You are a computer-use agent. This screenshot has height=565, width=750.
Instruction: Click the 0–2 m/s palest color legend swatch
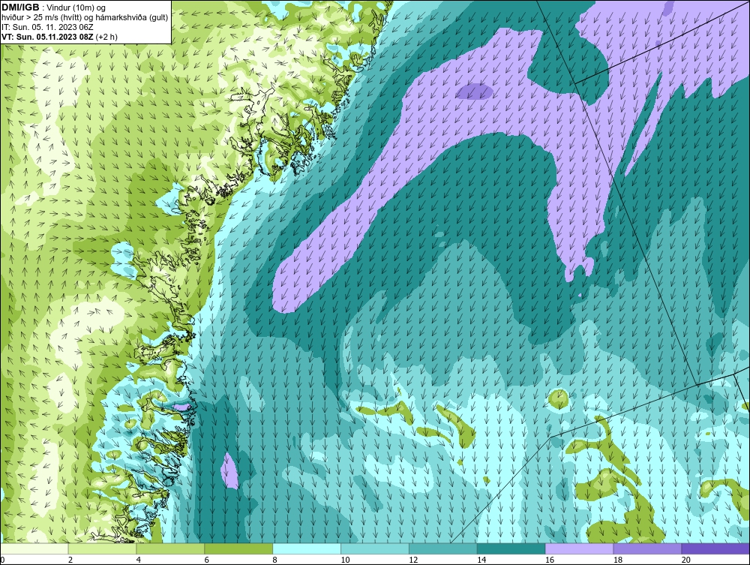tap(34, 548)
